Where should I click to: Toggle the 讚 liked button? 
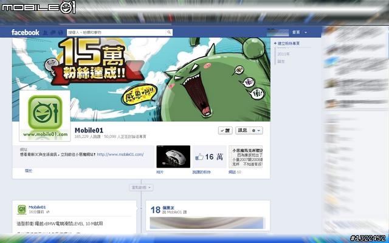coord(225,131)
